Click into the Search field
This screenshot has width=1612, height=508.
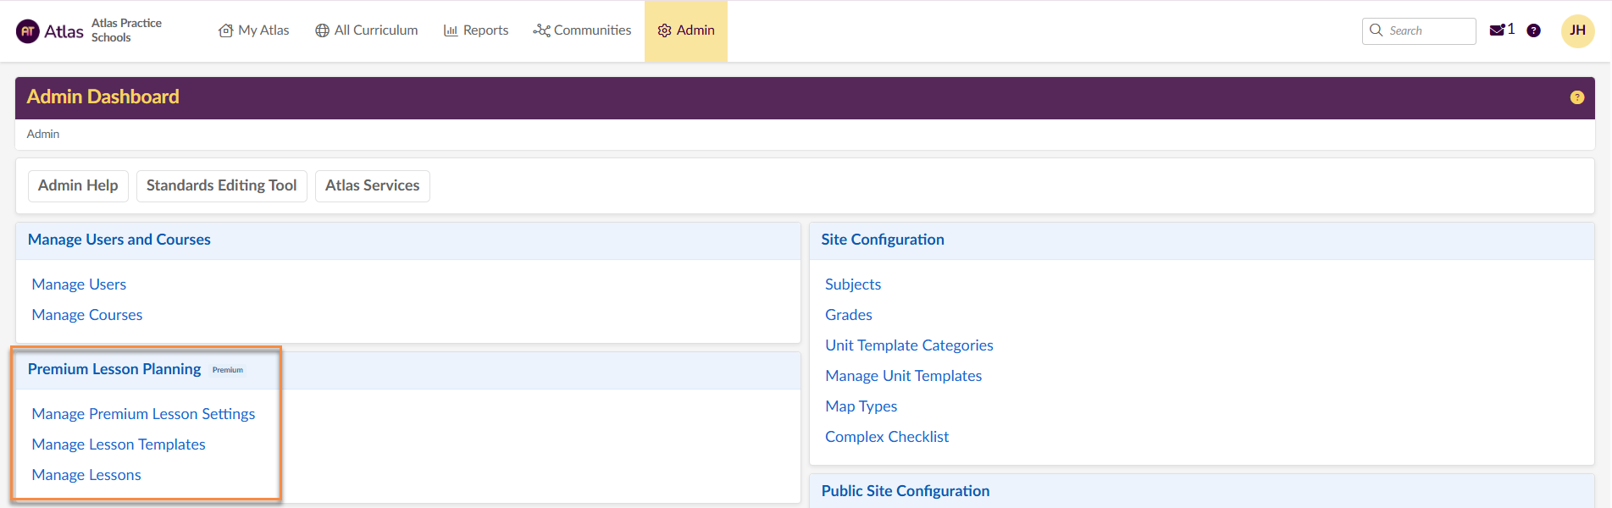1427,30
